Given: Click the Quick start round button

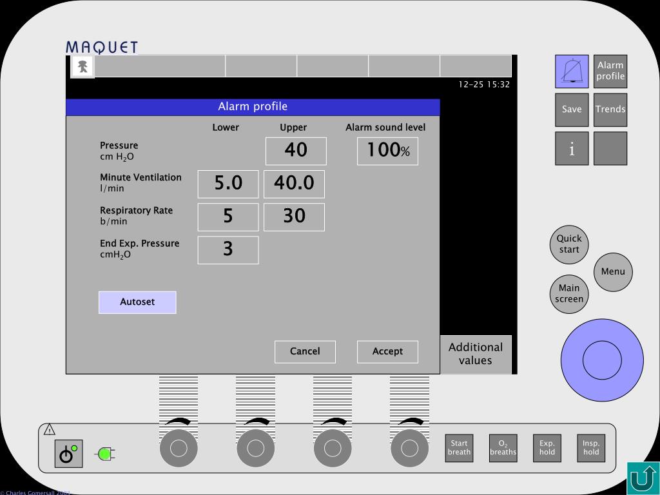Looking at the screenshot, I should pyautogui.click(x=569, y=244).
